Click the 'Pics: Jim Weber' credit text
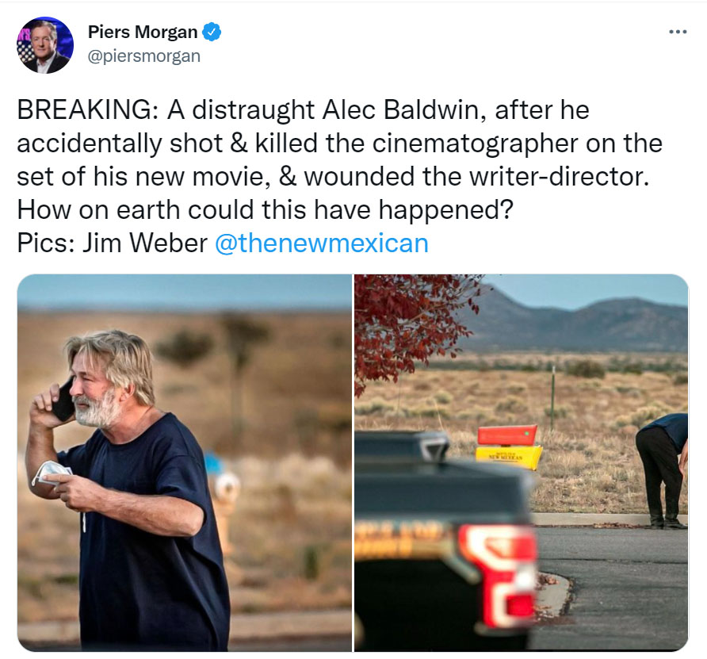 [113, 243]
